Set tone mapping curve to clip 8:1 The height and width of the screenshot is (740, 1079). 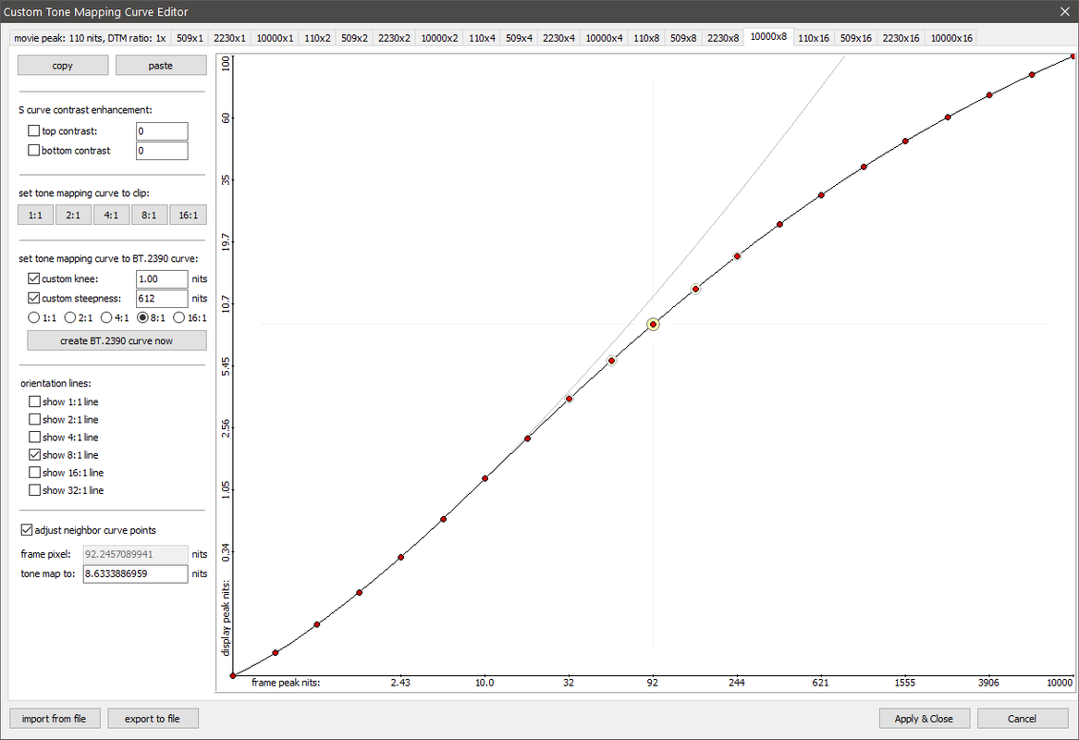pyautogui.click(x=149, y=216)
